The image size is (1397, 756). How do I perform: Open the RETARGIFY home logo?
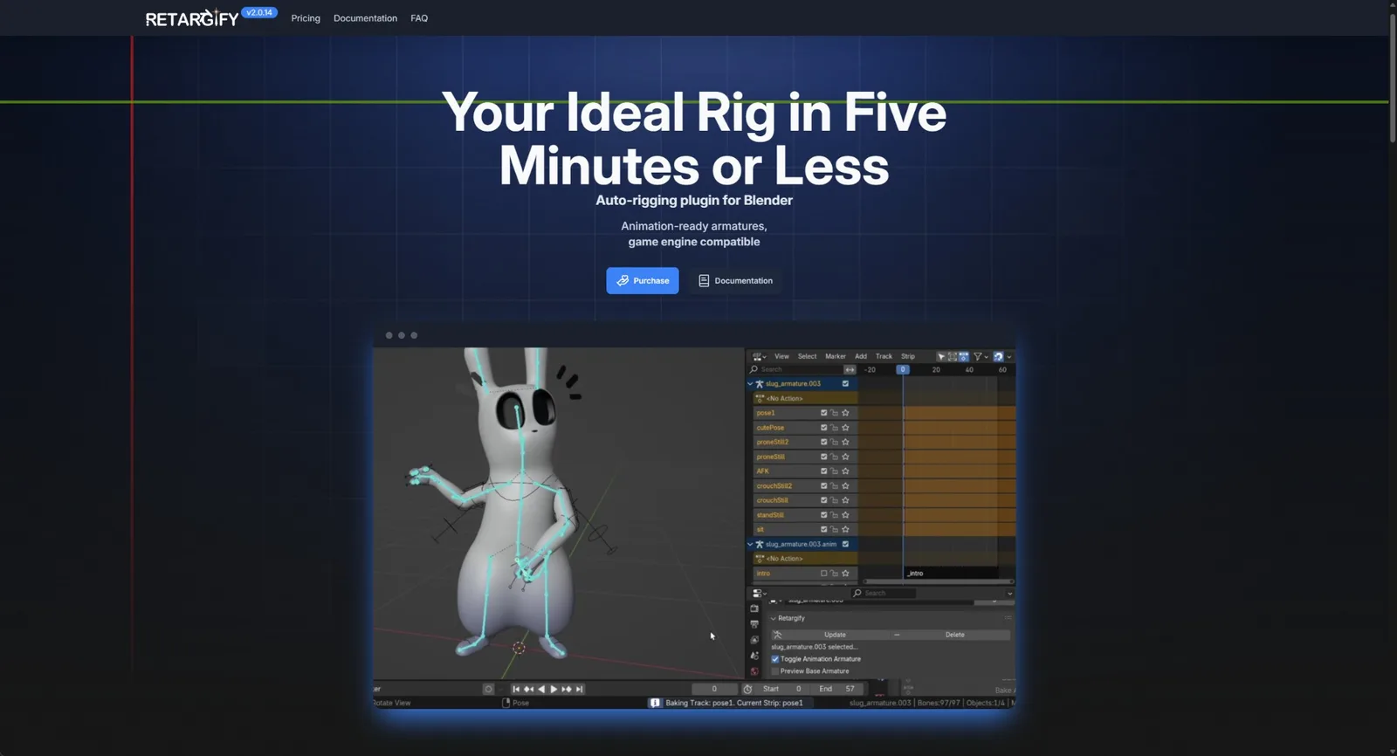tap(192, 18)
